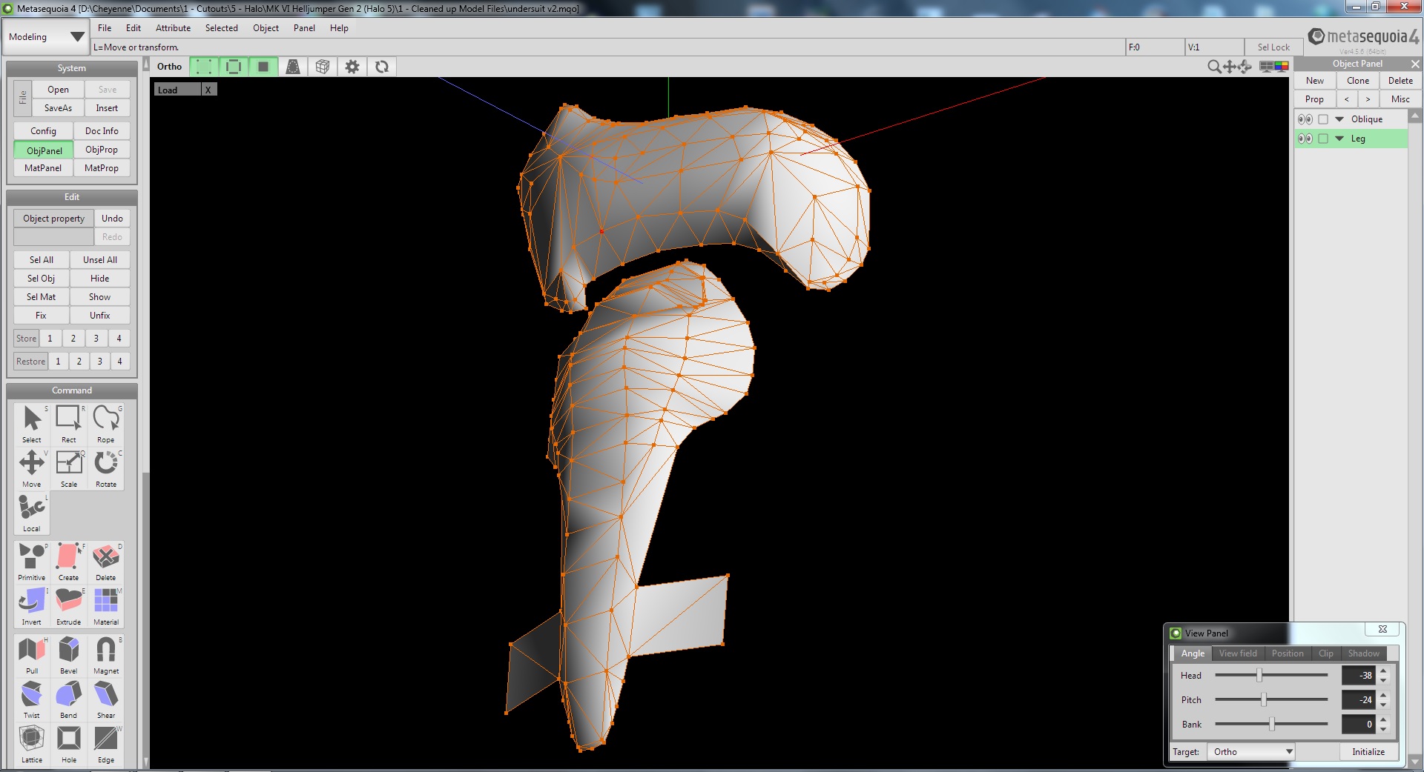1424x772 pixels.
Task: Increase the Head angle stepper
Action: [x=1383, y=670]
